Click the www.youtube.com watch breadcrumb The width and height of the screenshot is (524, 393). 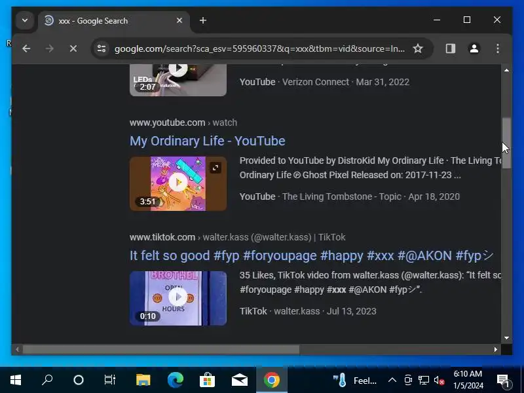[x=183, y=122]
